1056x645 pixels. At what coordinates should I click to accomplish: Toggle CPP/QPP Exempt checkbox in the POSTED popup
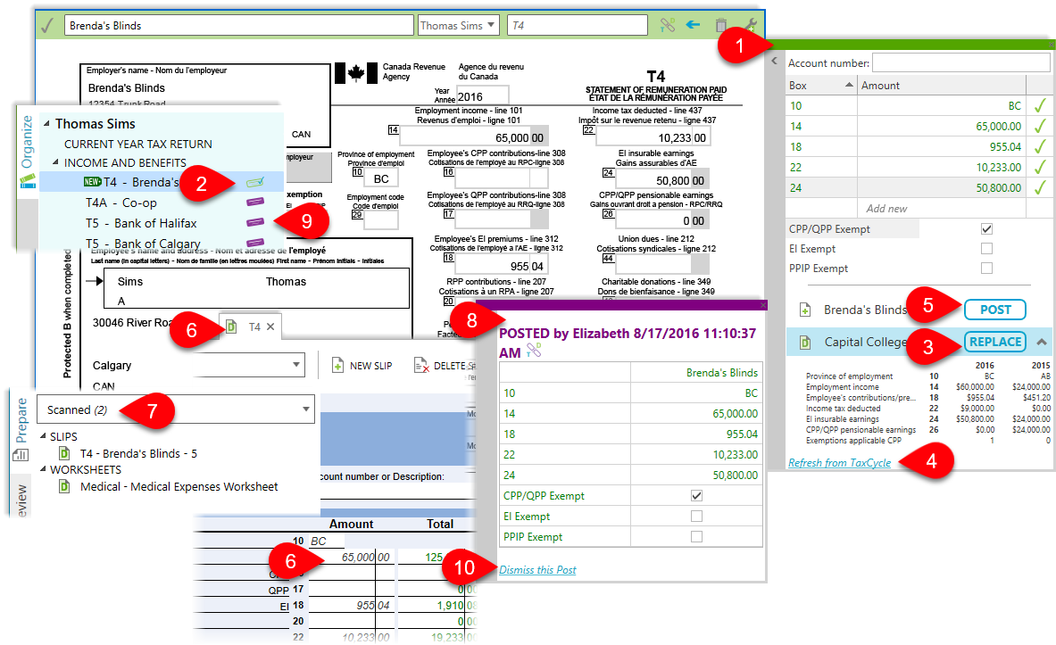(x=696, y=495)
